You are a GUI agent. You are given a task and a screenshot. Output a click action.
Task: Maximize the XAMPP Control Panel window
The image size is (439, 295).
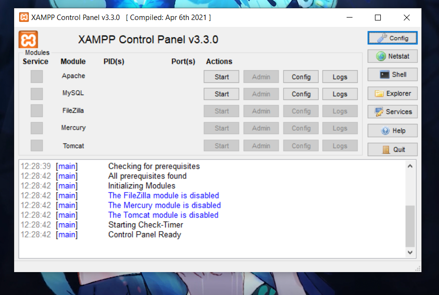pyautogui.click(x=378, y=18)
